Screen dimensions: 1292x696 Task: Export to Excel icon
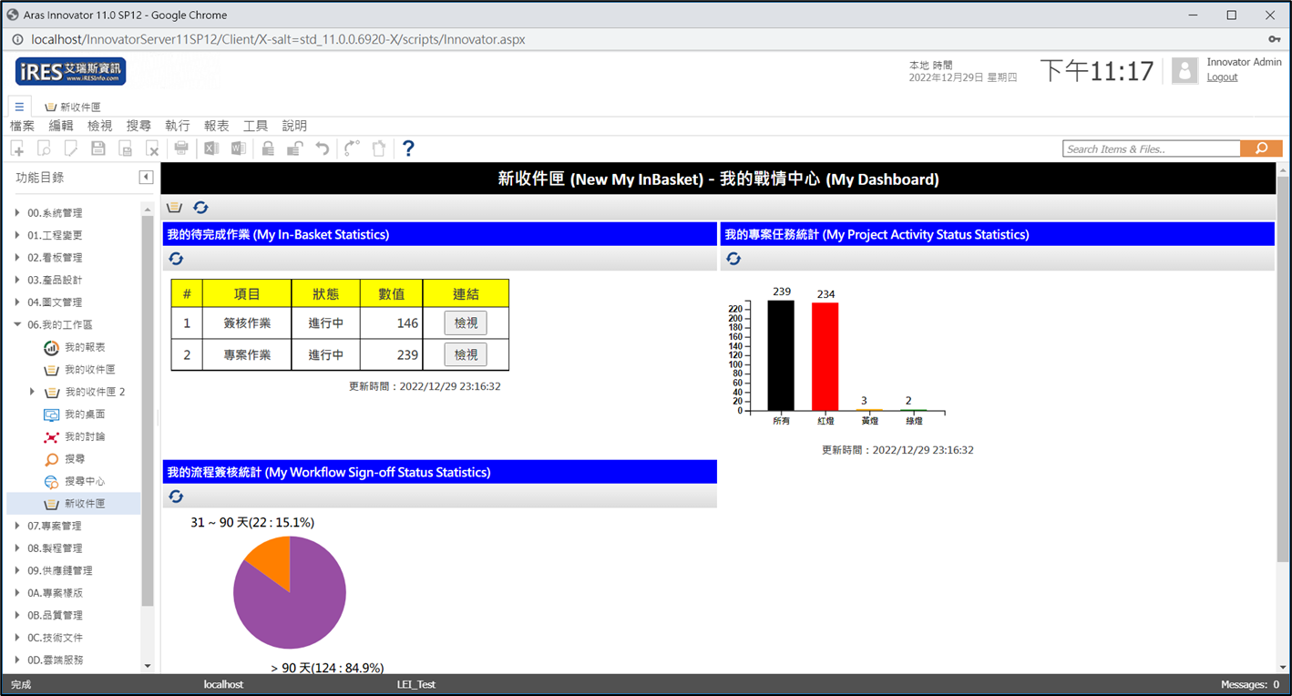point(211,148)
